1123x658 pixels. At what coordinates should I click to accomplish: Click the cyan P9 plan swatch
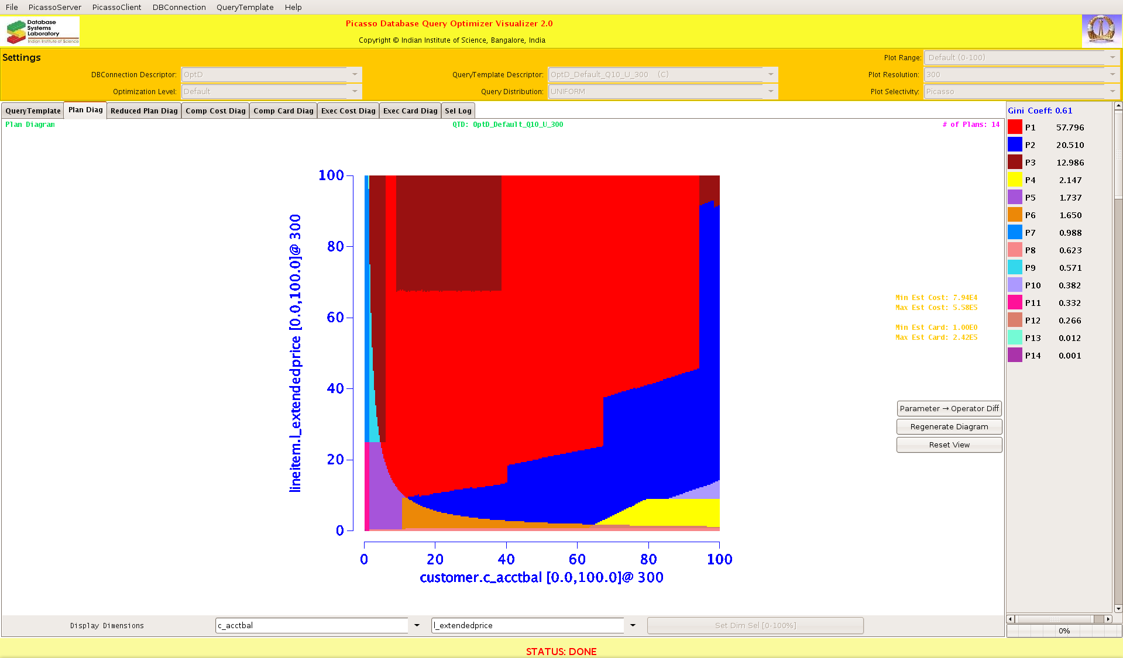click(x=1015, y=268)
